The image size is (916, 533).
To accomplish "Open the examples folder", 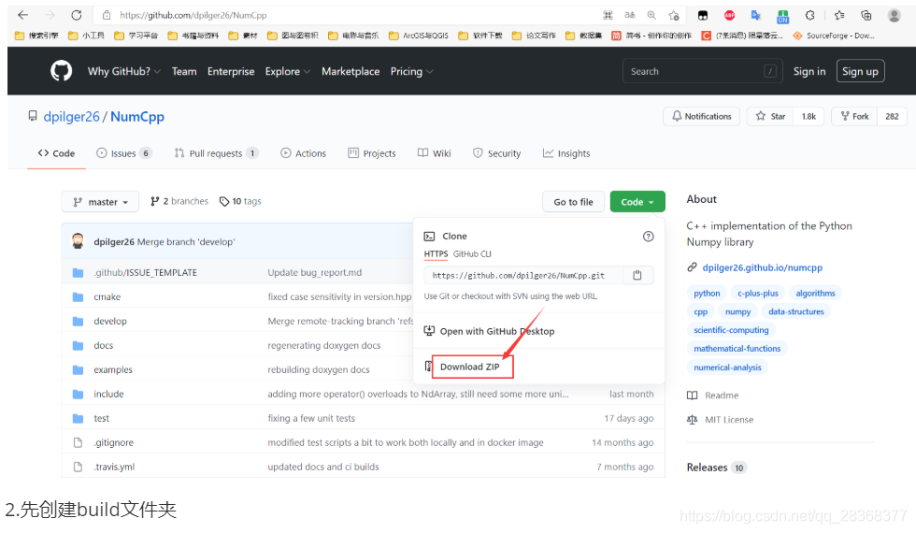I will (x=113, y=370).
